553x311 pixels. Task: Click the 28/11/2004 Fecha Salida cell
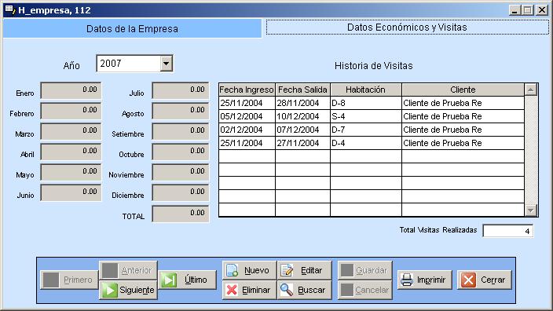[x=302, y=103]
